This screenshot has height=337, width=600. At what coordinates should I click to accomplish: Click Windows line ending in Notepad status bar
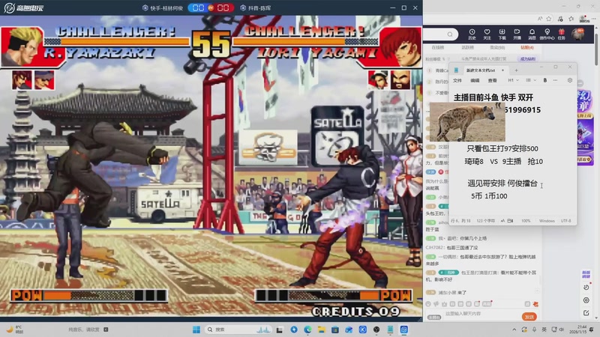click(547, 221)
